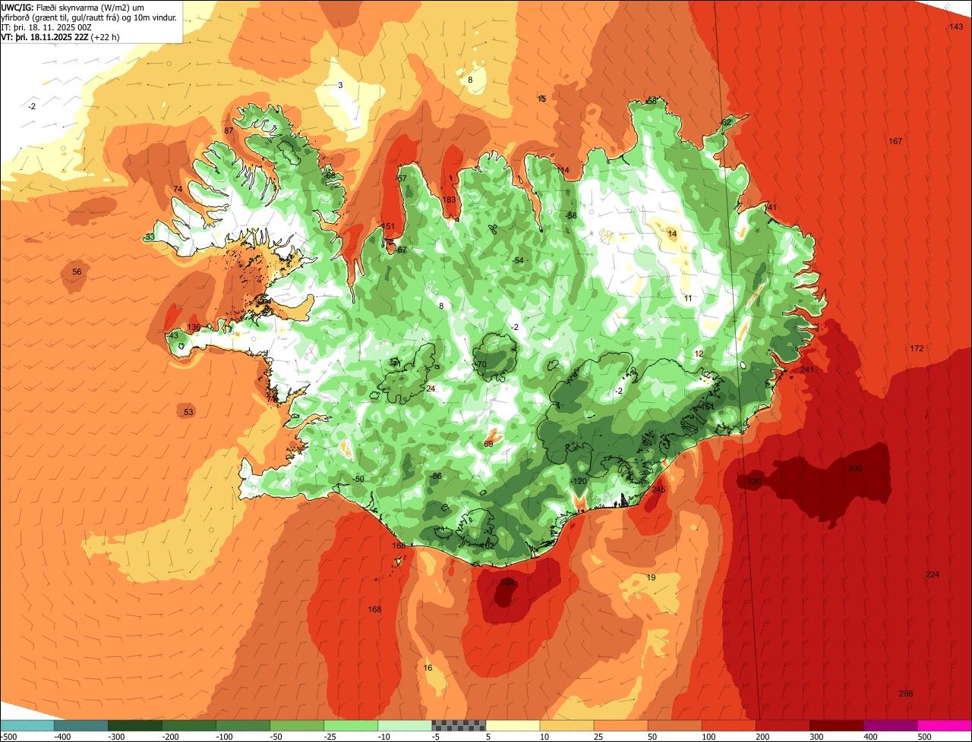972x742 pixels.
Task: Click the value 224 over the eastern sea
Action: point(933,574)
